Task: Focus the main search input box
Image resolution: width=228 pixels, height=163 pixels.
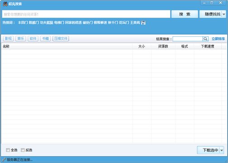Action: point(86,14)
